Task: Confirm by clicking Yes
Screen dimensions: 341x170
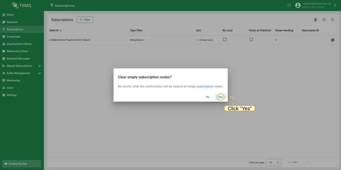Action: (220, 97)
